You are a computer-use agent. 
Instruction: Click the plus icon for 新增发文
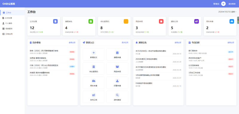click(x=94, y=53)
